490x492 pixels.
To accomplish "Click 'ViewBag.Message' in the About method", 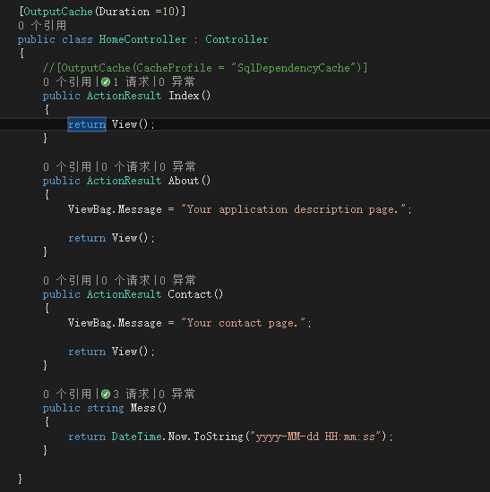I will point(115,209).
